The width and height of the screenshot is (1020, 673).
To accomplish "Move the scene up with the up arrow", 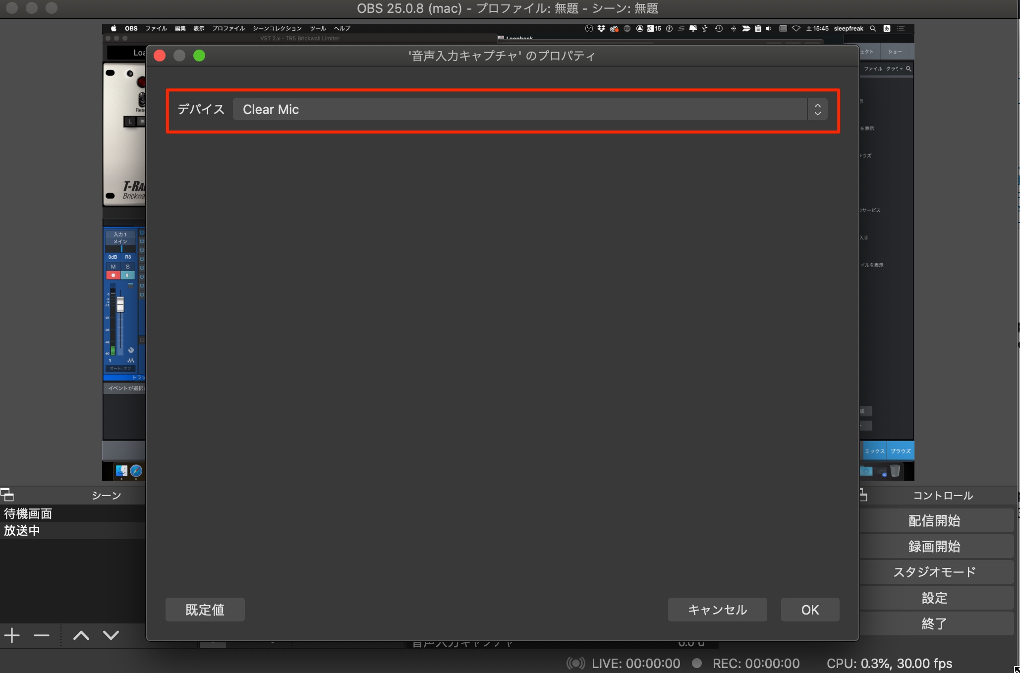I will point(81,635).
